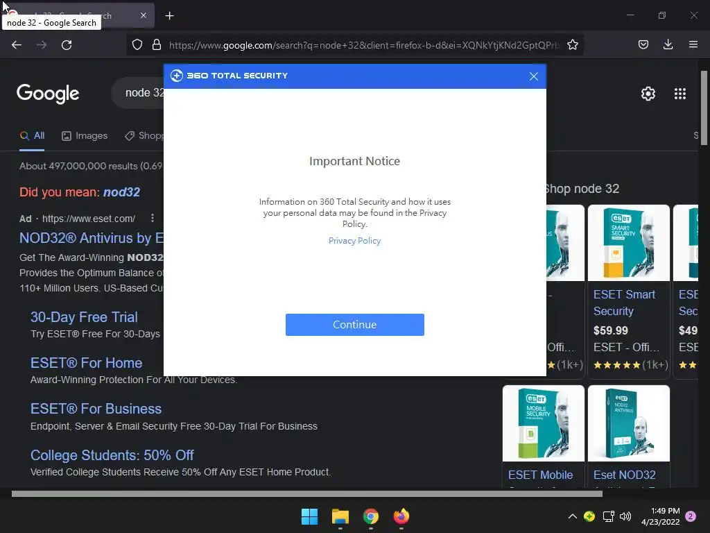
Task: Switch to Chrome in the taskbar
Action: point(370,516)
